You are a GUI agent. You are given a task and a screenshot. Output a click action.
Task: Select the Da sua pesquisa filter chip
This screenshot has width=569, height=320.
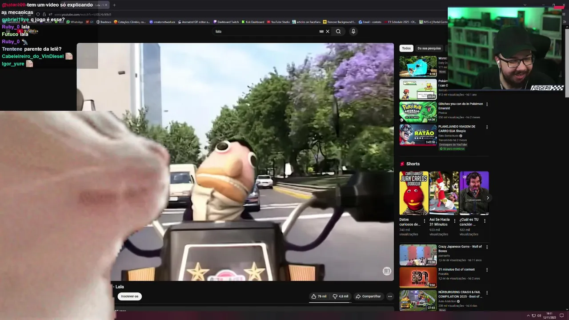click(429, 48)
